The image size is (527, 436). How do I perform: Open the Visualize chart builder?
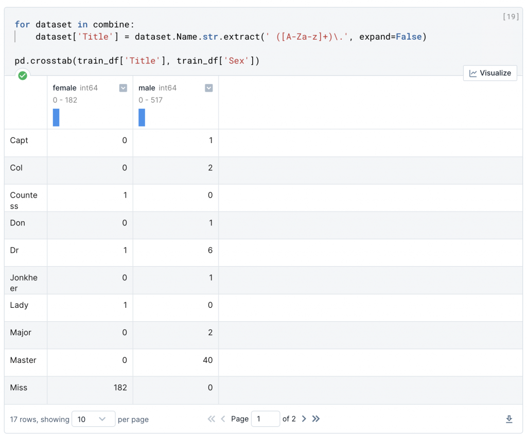[x=490, y=73]
